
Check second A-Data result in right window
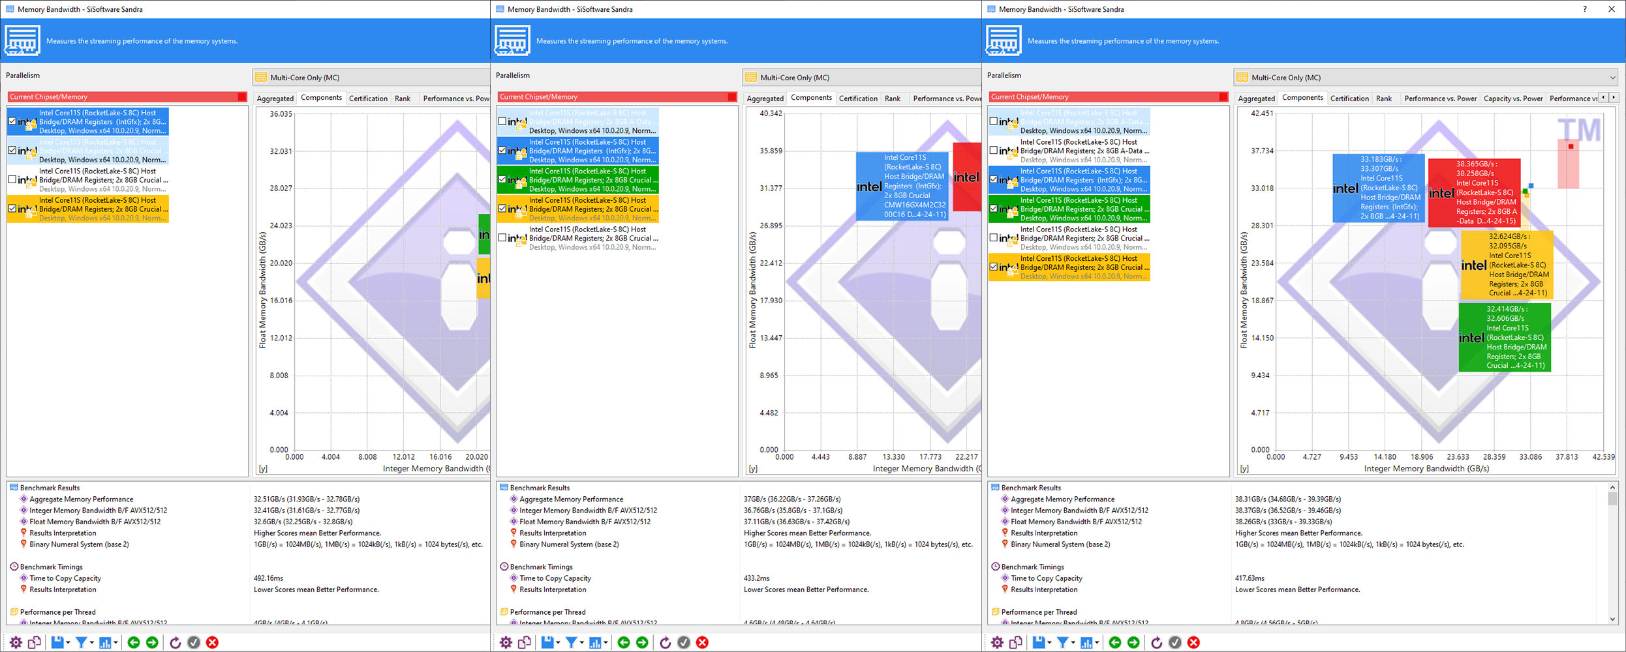click(x=994, y=151)
